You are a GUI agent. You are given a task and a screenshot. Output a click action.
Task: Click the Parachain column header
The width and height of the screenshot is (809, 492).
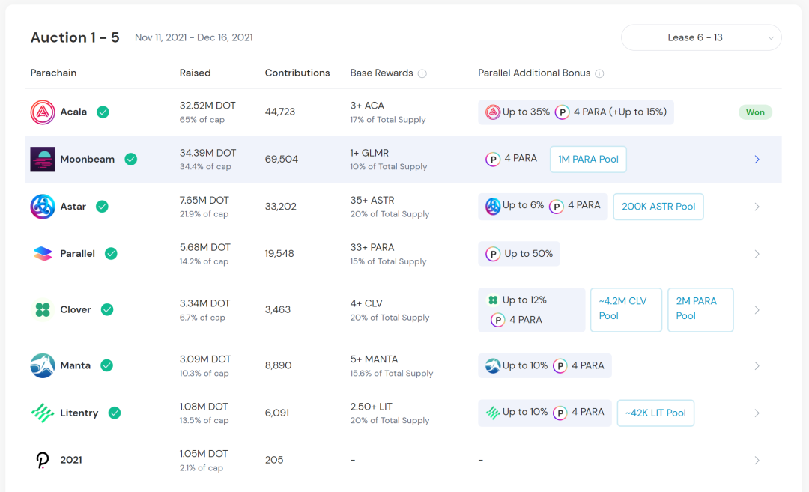[53, 73]
